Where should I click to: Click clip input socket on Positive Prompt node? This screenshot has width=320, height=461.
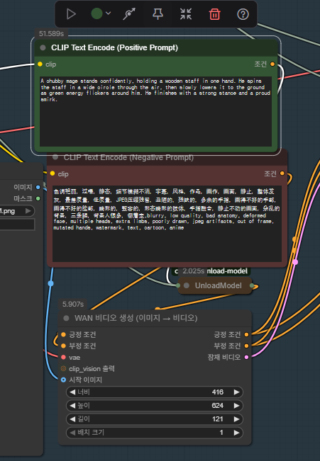click(40, 64)
